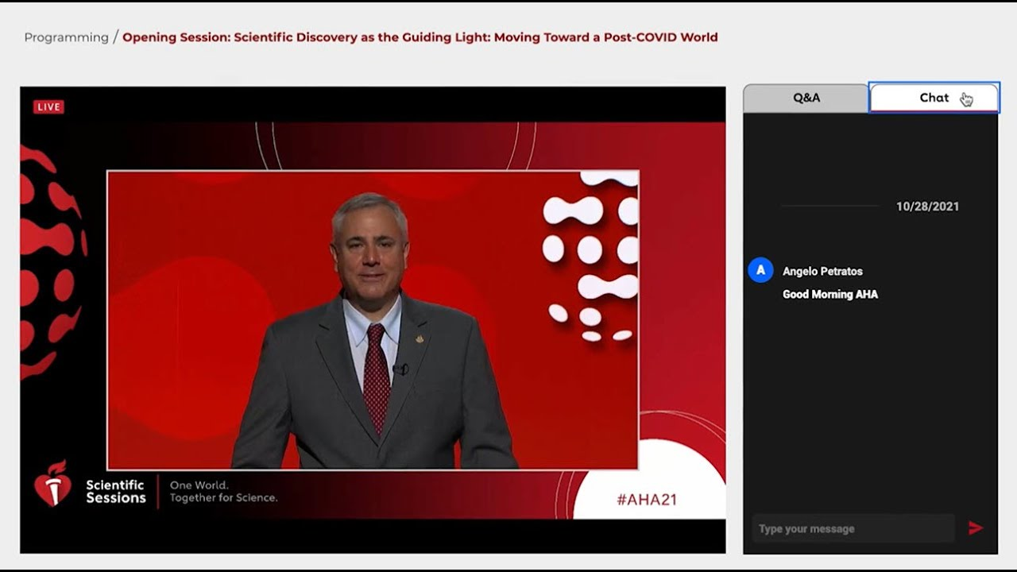This screenshot has height=572, width=1017.
Task: Select Angelo Petratos avatar icon in chat
Action: [760, 270]
